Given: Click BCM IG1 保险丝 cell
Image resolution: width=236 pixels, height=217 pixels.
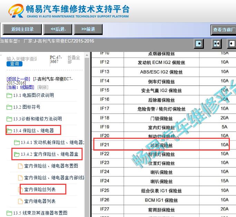Looking at the screenshot, I should [x=161, y=200].
